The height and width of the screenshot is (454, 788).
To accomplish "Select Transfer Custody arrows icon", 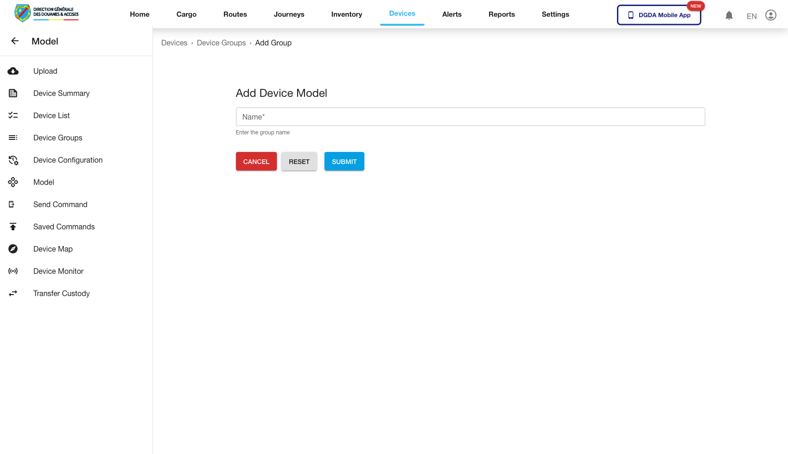I will pos(13,293).
